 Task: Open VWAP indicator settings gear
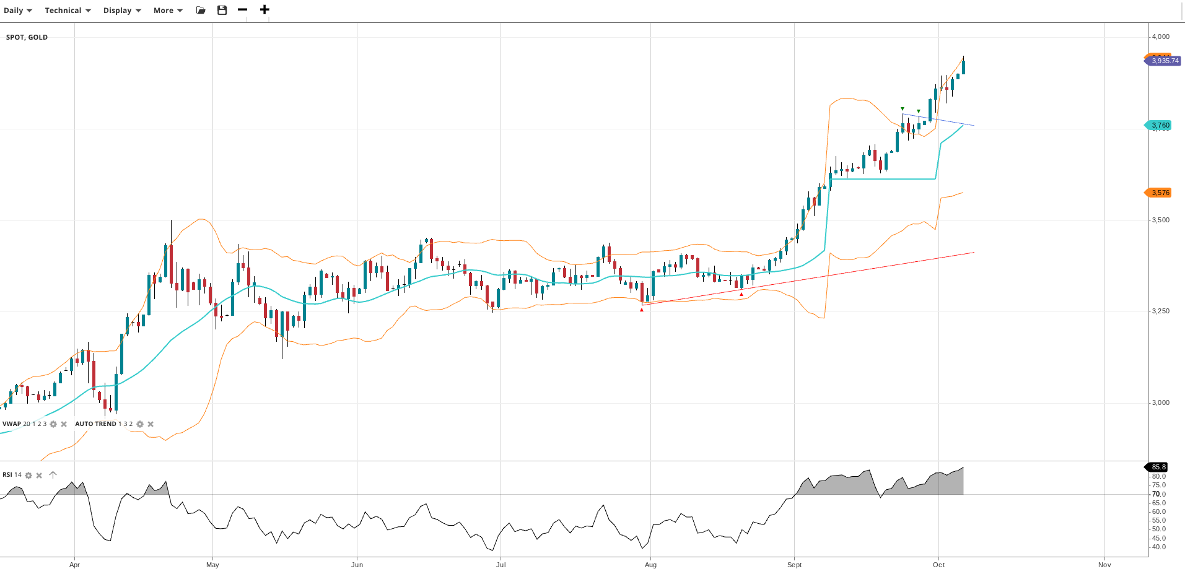click(x=53, y=424)
